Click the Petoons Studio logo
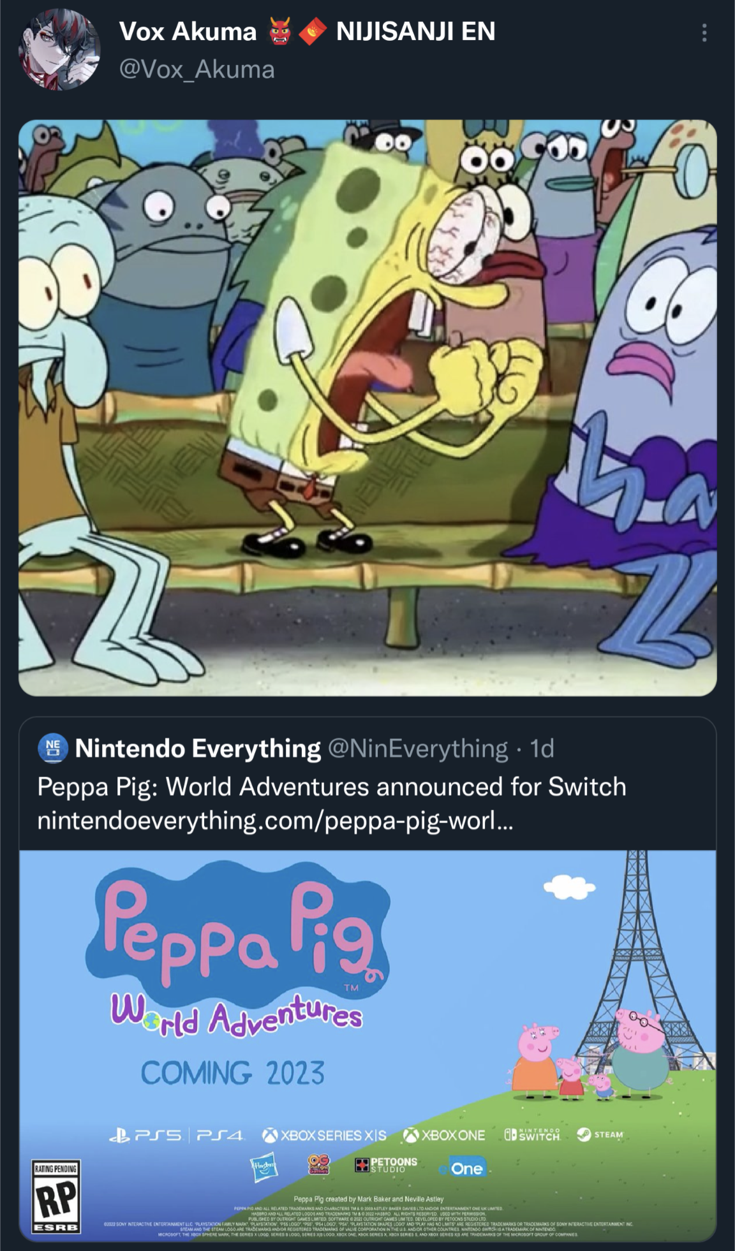The height and width of the screenshot is (1251, 735). [386, 1165]
